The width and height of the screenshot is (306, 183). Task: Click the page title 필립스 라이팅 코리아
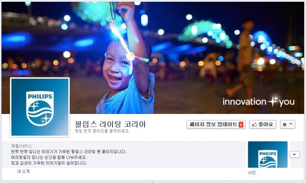click(110, 124)
